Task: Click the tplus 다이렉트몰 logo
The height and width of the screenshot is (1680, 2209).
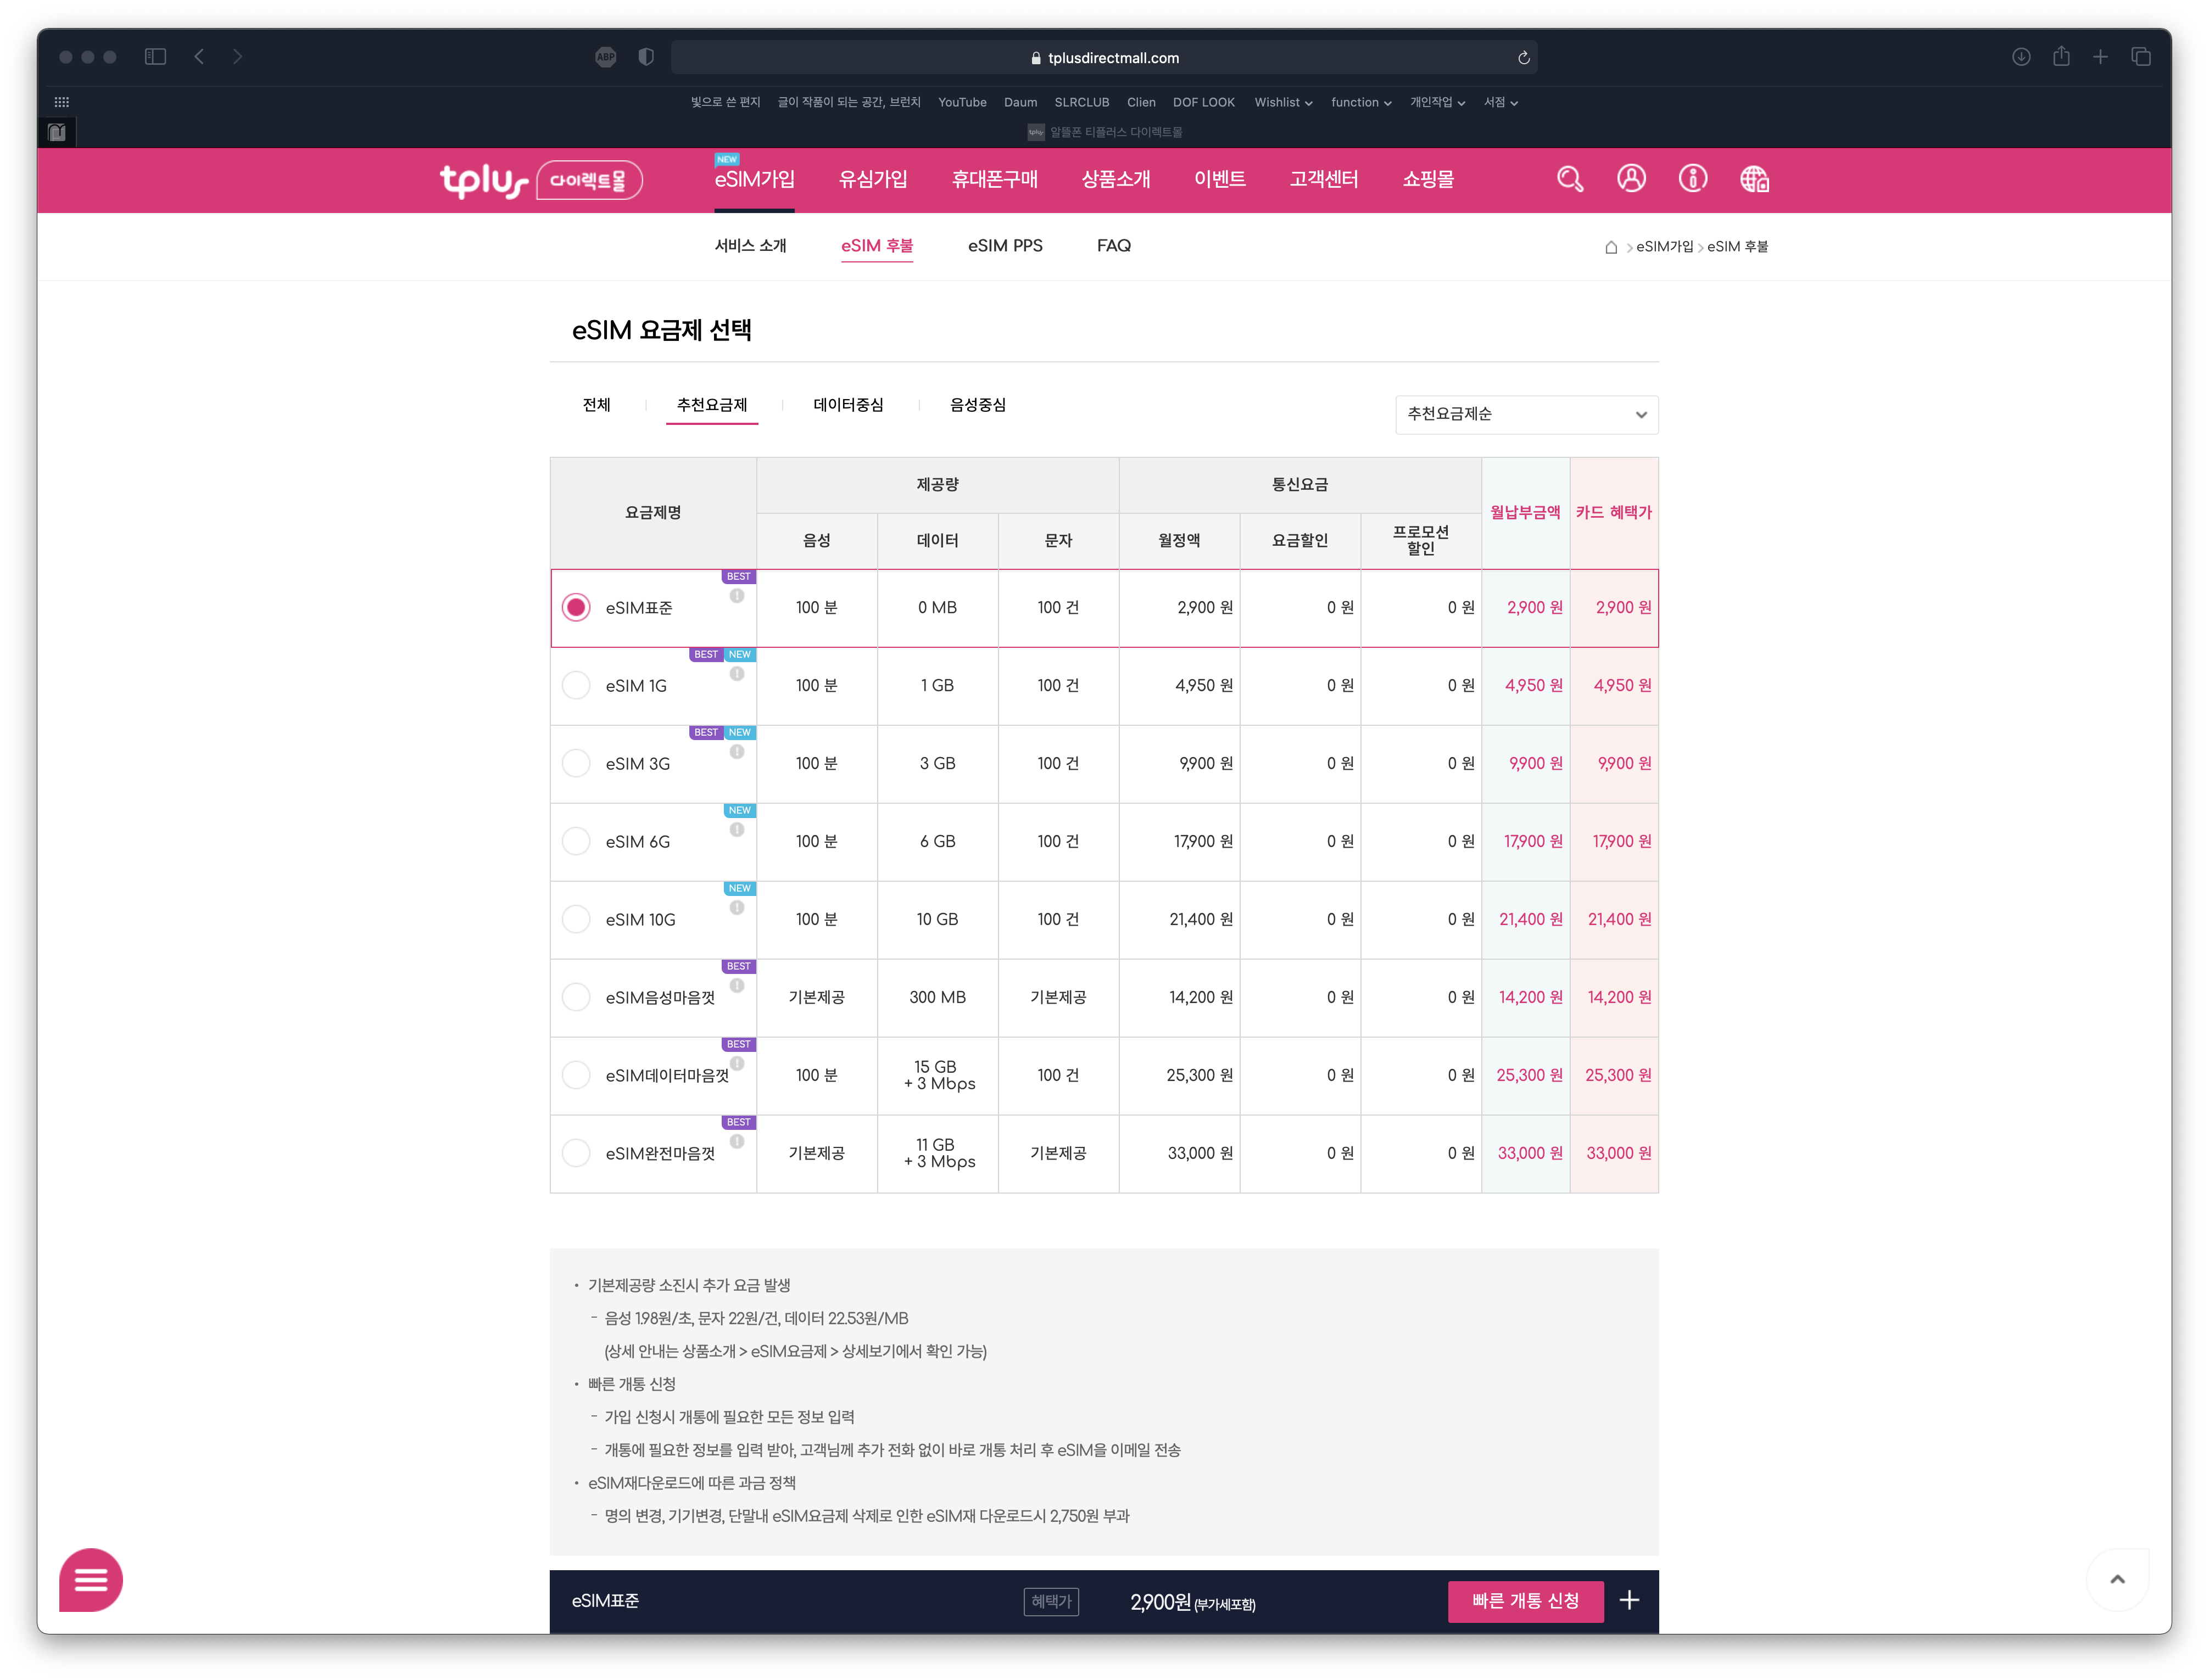Action: tap(540, 180)
